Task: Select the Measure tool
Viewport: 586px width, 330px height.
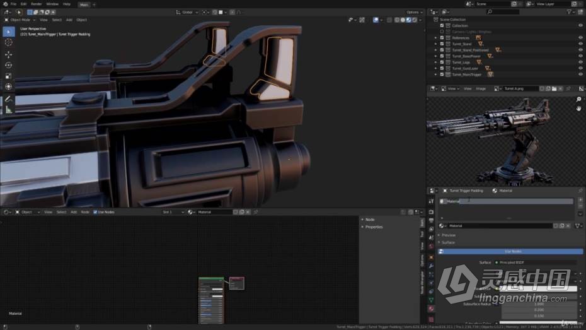Action: click(8, 110)
